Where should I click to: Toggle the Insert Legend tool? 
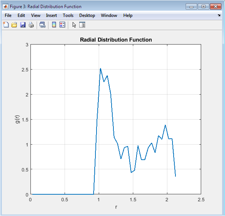pos(62,25)
